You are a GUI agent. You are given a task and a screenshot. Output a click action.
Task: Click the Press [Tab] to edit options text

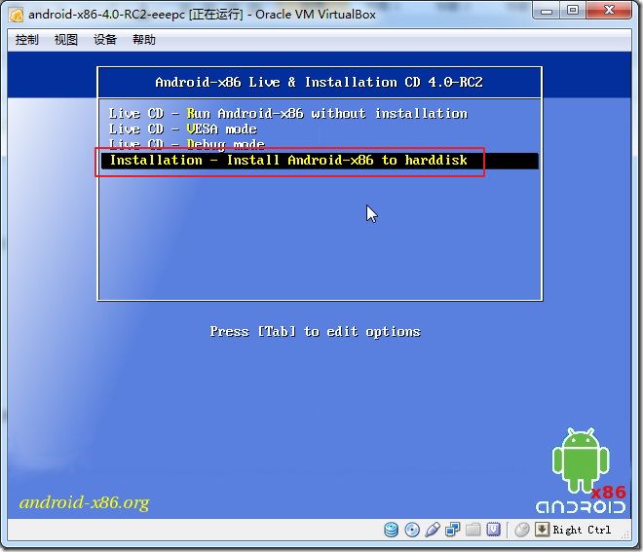[x=315, y=331]
